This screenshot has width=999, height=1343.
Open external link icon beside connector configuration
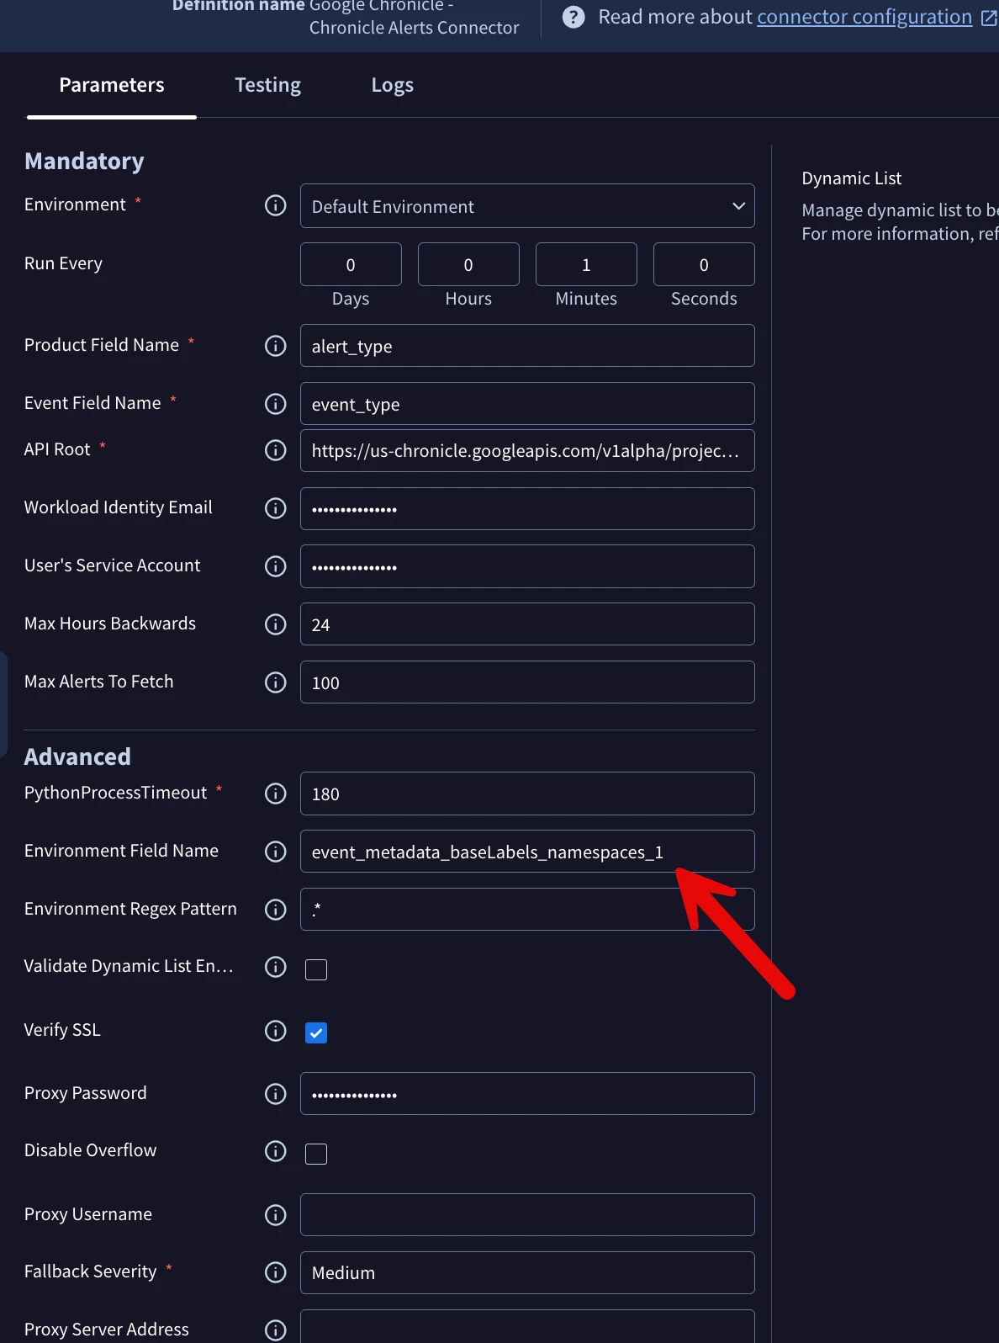tap(989, 18)
